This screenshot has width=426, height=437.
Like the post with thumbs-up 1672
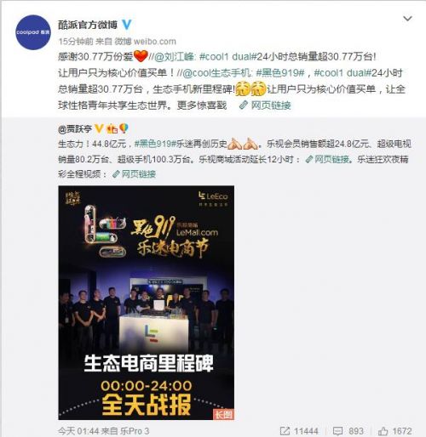[383, 431]
